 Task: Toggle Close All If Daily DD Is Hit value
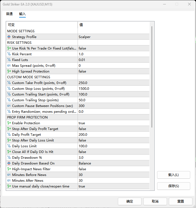[113, 152]
